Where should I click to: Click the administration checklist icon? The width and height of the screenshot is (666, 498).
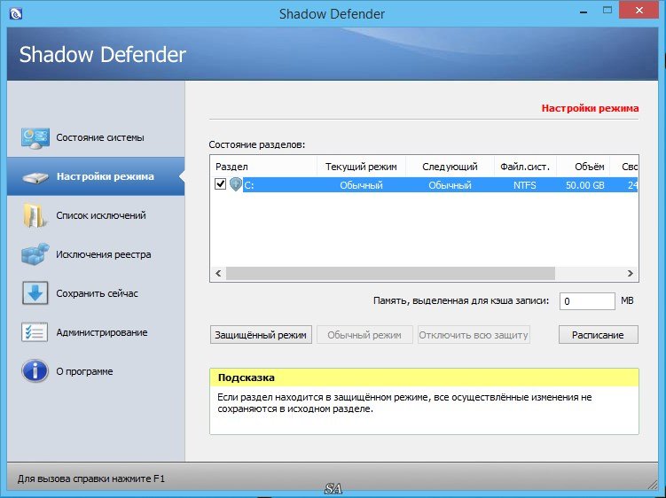[35, 332]
